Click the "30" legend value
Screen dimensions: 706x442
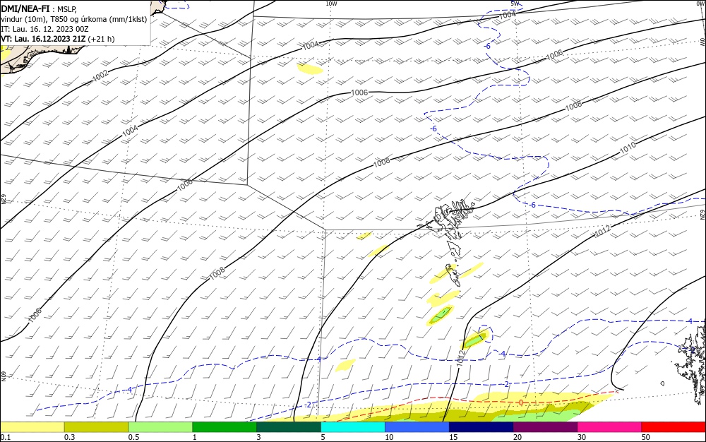pyautogui.click(x=582, y=438)
